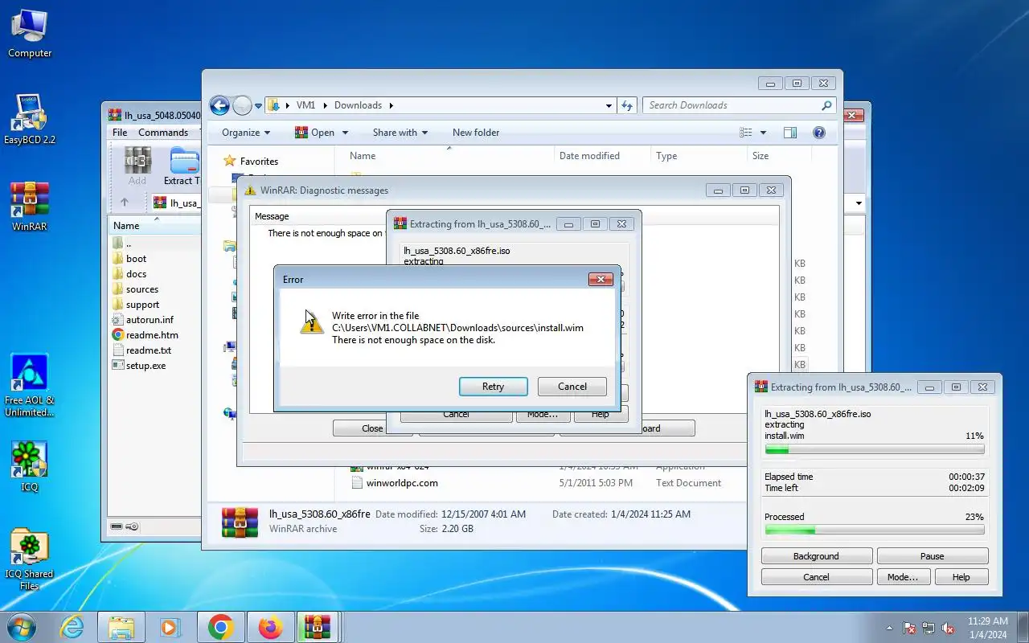Image resolution: width=1029 pixels, height=643 pixels.
Task: Open the File menu in WinRAR
Action: [x=120, y=133]
